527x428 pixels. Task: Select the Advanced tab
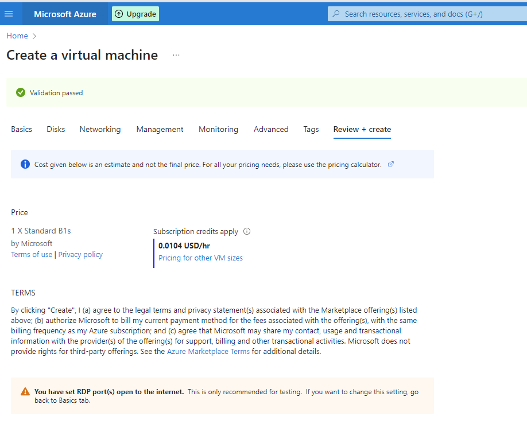(270, 129)
